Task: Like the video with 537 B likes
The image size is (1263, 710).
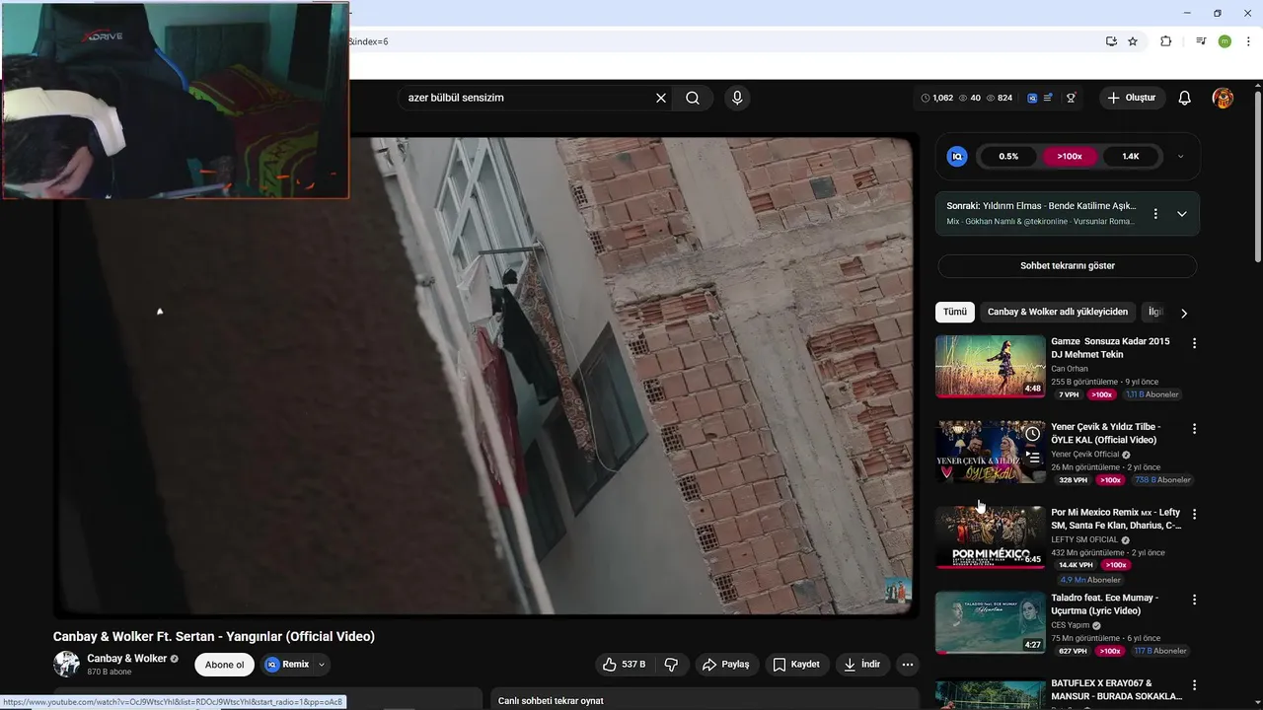Action: coord(625,665)
